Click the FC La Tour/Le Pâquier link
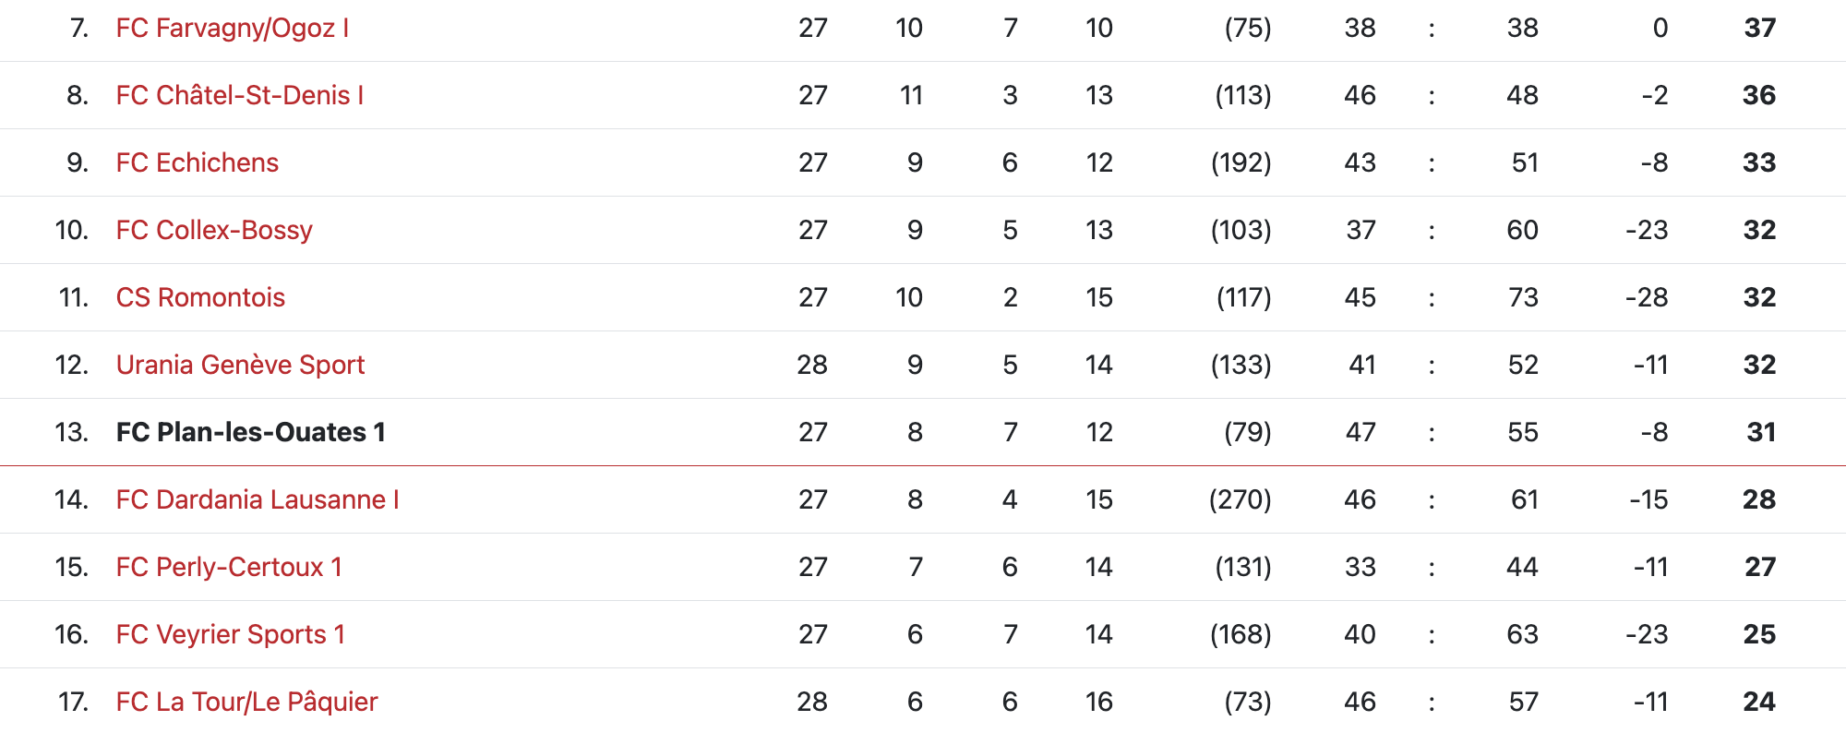This screenshot has height=733, width=1846. coord(246,702)
